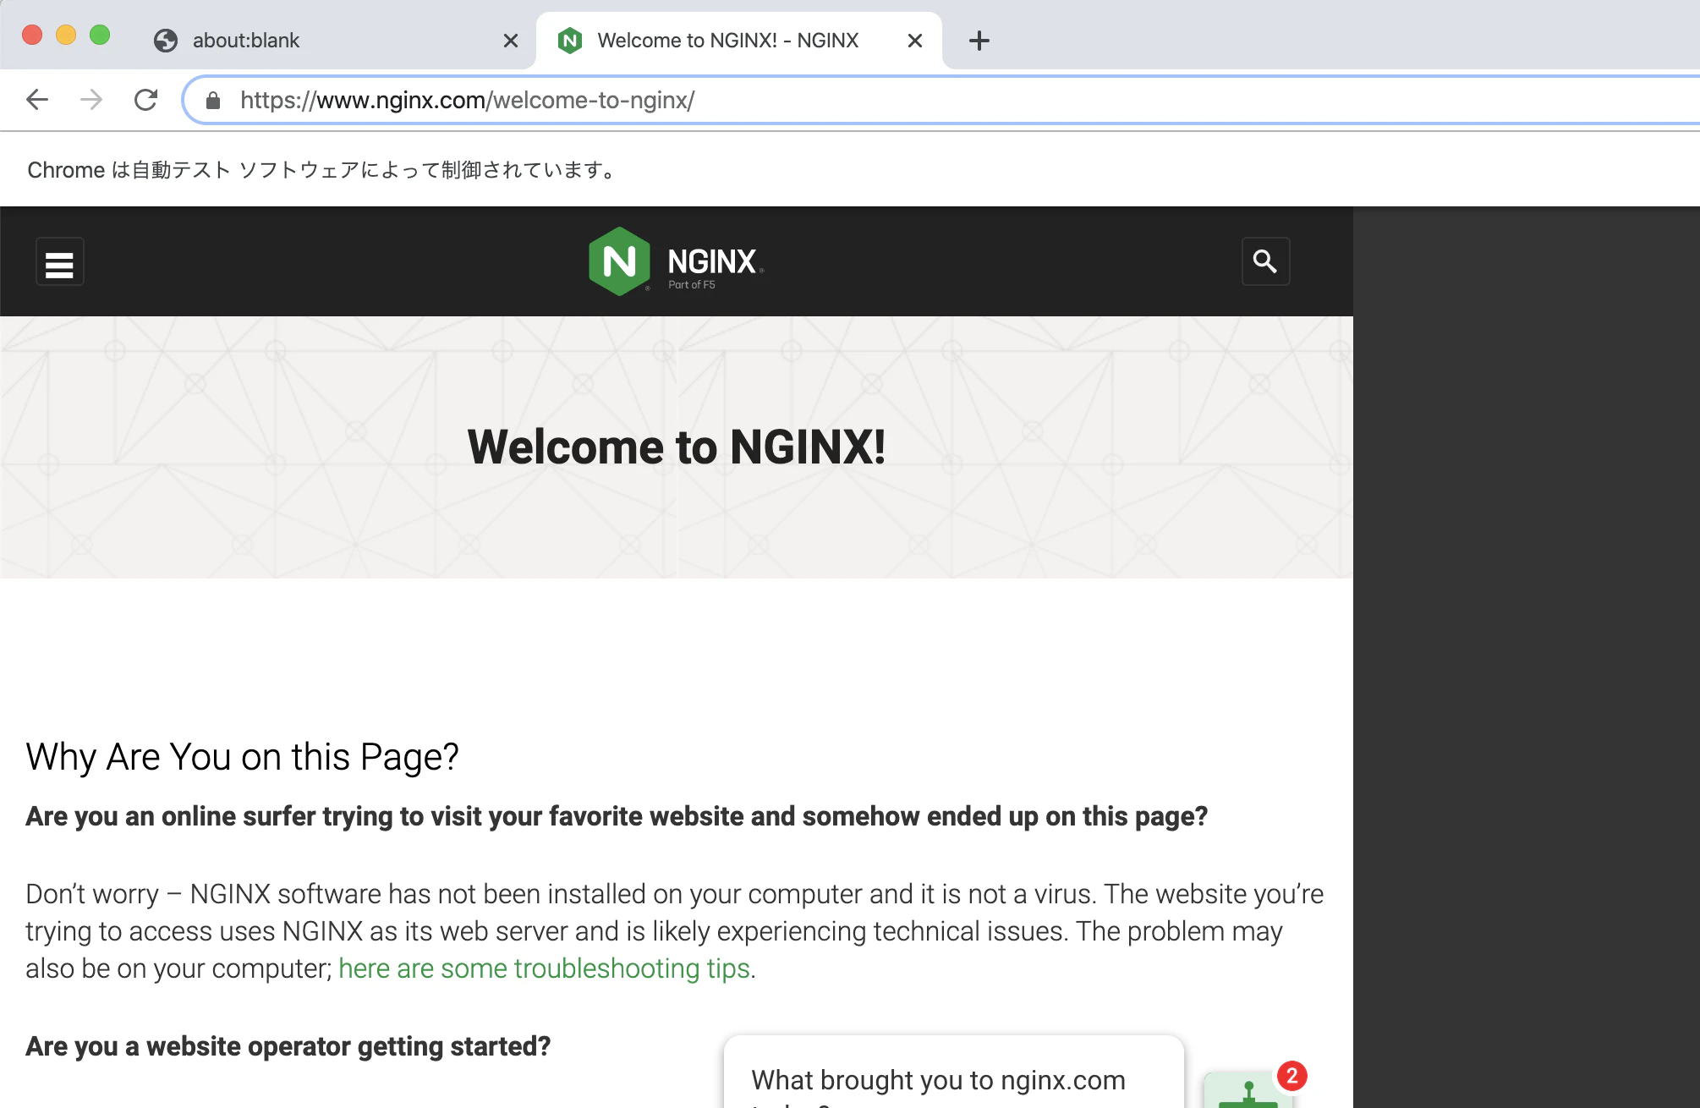The image size is (1700, 1108).
Task: Click the browser forward arrow
Action: point(91,100)
